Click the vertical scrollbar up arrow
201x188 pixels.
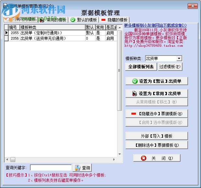point(120,28)
